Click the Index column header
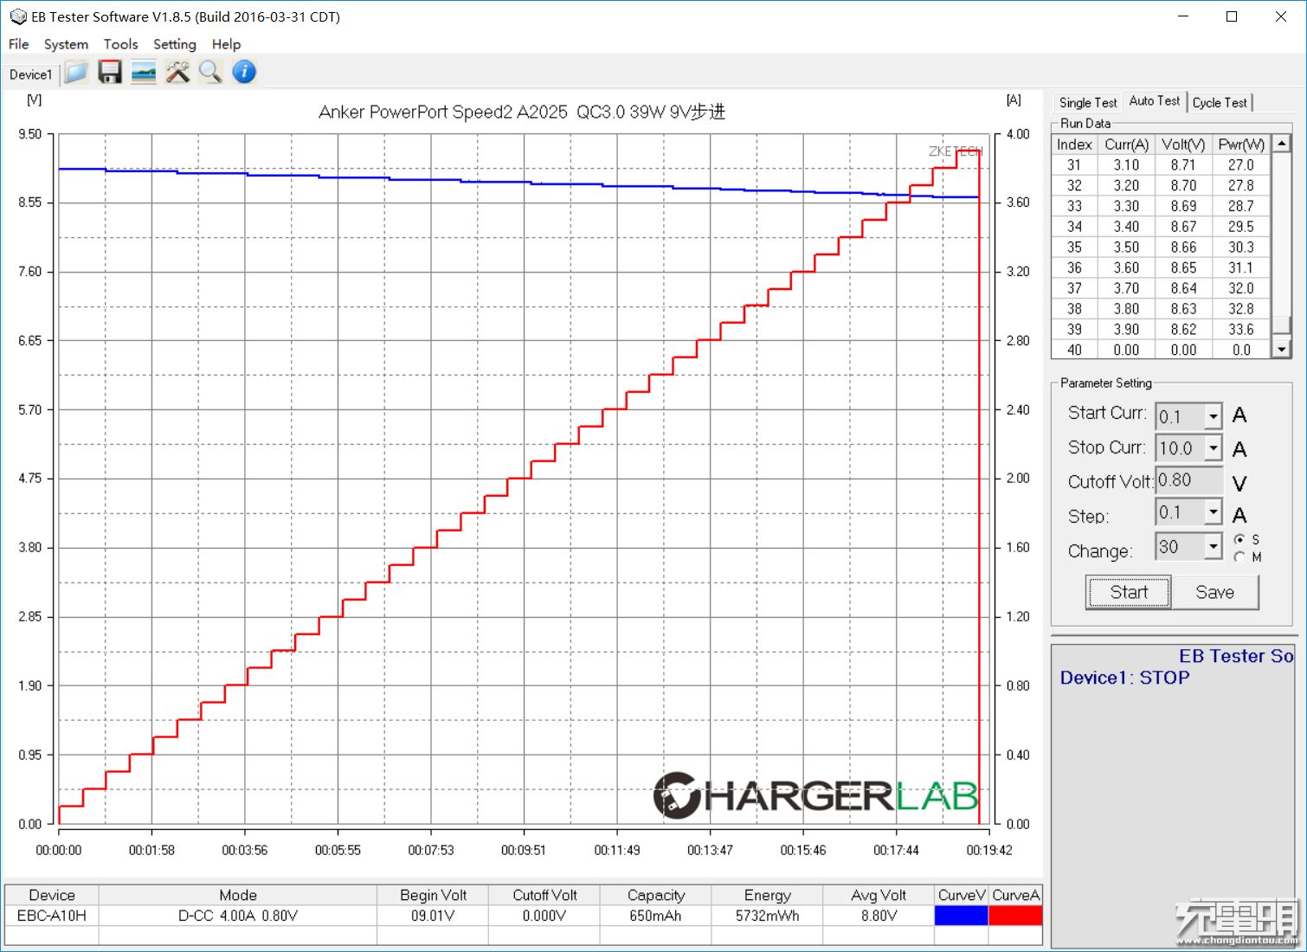This screenshot has height=952, width=1307. (1074, 145)
